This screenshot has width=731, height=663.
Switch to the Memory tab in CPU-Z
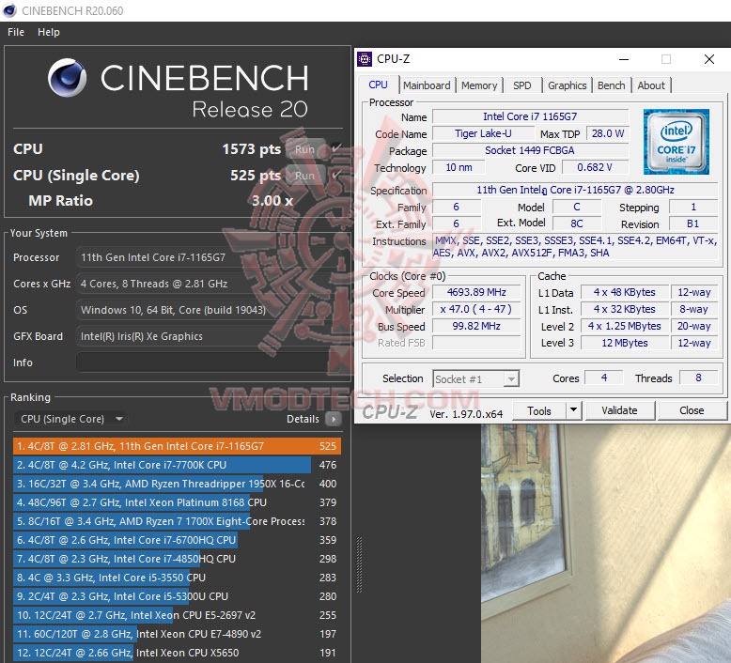click(x=479, y=85)
